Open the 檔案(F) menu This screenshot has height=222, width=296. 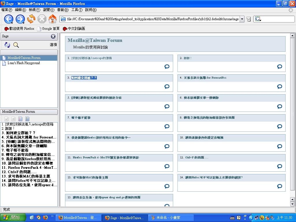(x=7, y=10)
